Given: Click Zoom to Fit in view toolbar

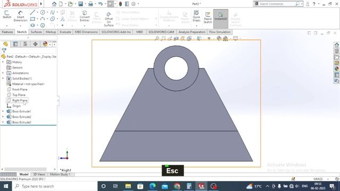Looking at the screenshot, I should click(x=157, y=38).
